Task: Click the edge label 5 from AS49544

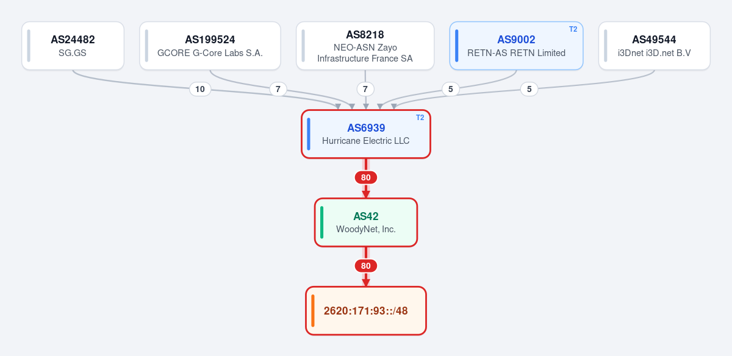Action: tap(529, 89)
